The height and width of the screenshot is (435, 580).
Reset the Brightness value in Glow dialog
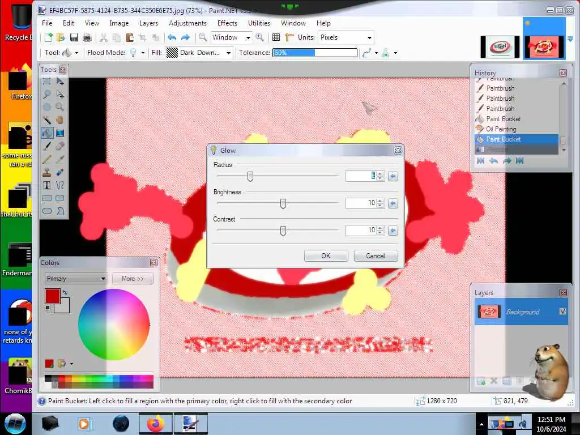pos(393,203)
